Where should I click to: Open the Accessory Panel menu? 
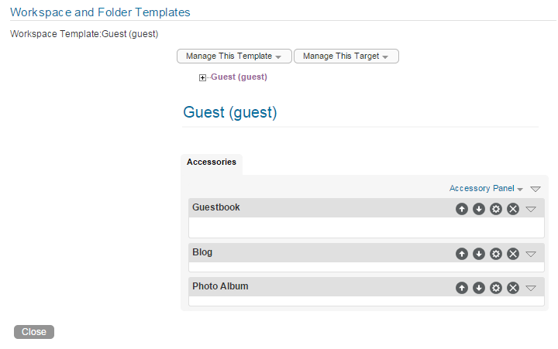pos(486,189)
